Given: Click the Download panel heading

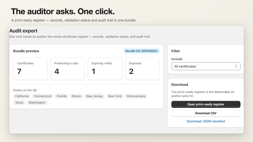Looking at the screenshot, I should 180,85.
